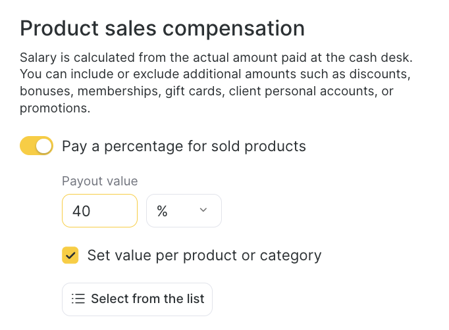Click the list icon in the Select button
Screen dimensions: 449x330
[78, 299]
